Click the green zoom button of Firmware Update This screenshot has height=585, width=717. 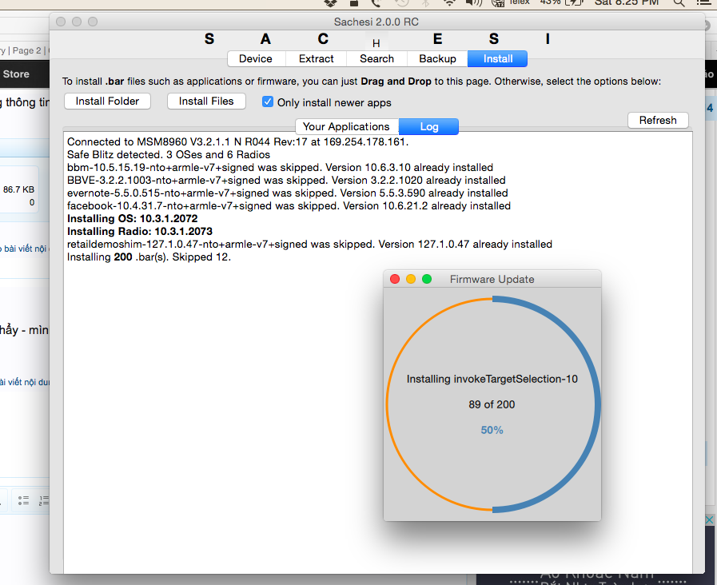tap(427, 279)
